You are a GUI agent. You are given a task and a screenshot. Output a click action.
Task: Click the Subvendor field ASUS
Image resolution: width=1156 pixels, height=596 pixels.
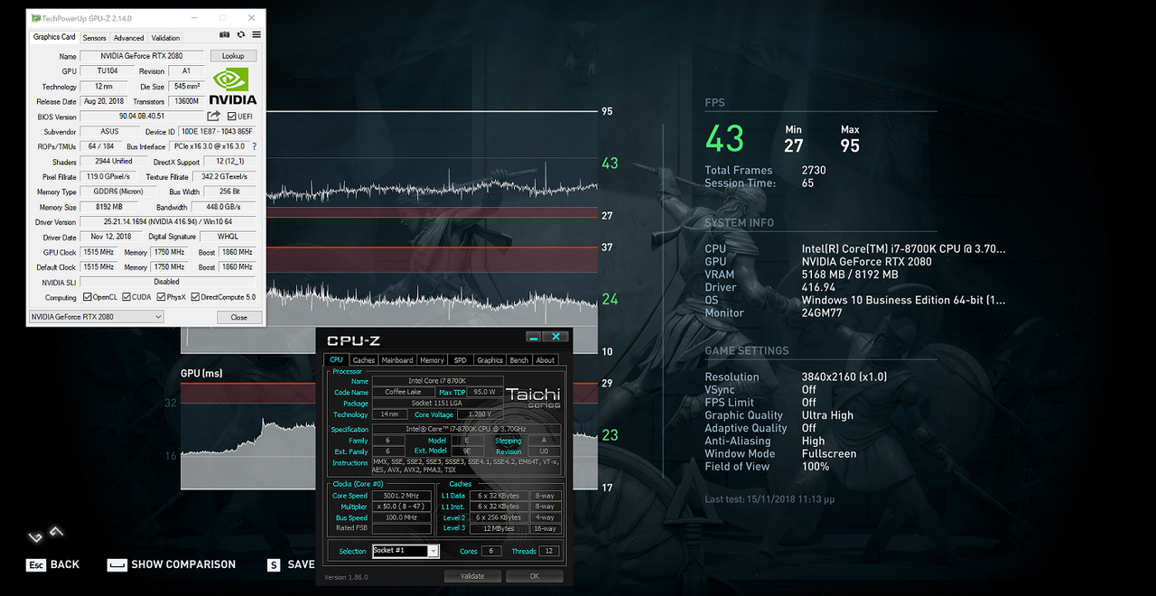tap(109, 132)
